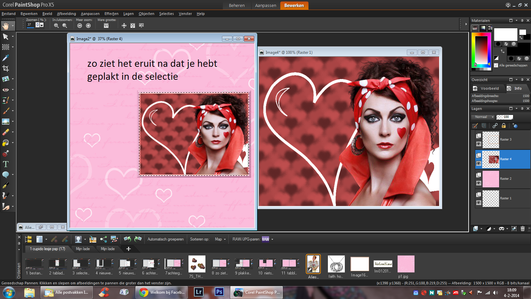Open the Lagen menu
Viewport: 531px width, 299px height.
coord(128,14)
